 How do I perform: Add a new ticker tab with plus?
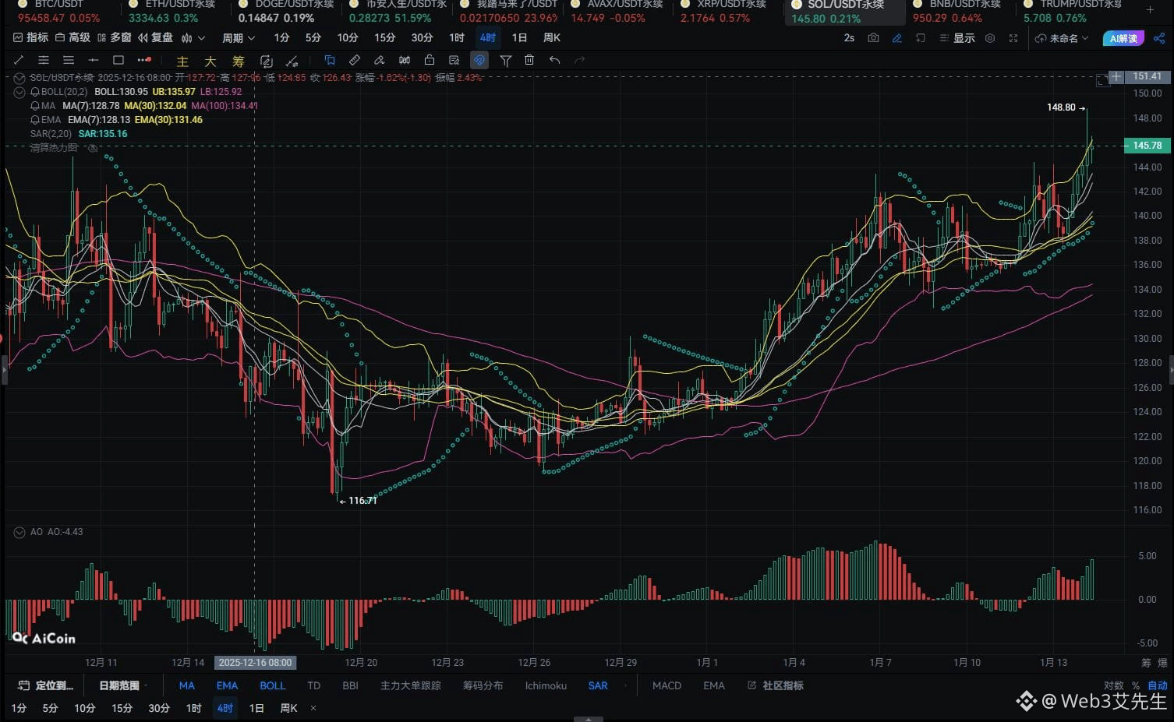(x=1151, y=9)
